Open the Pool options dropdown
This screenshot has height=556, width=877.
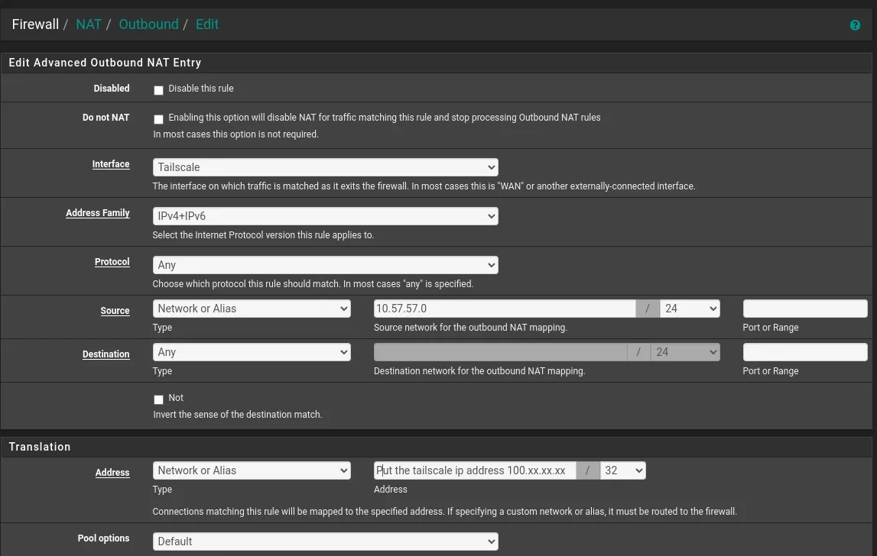coord(325,541)
